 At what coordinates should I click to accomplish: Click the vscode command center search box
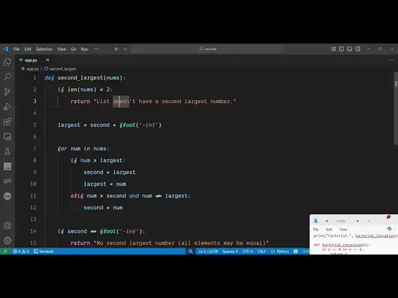click(x=207, y=49)
